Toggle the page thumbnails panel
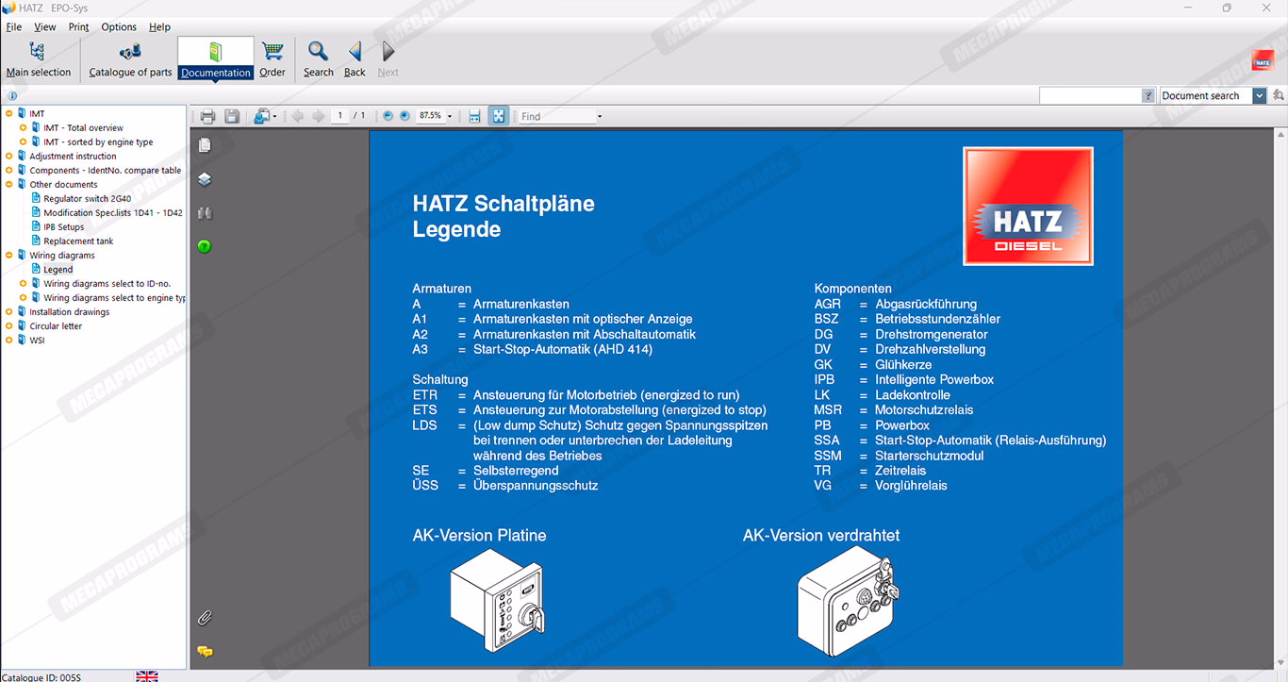1288x682 pixels. (x=205, y=145)
